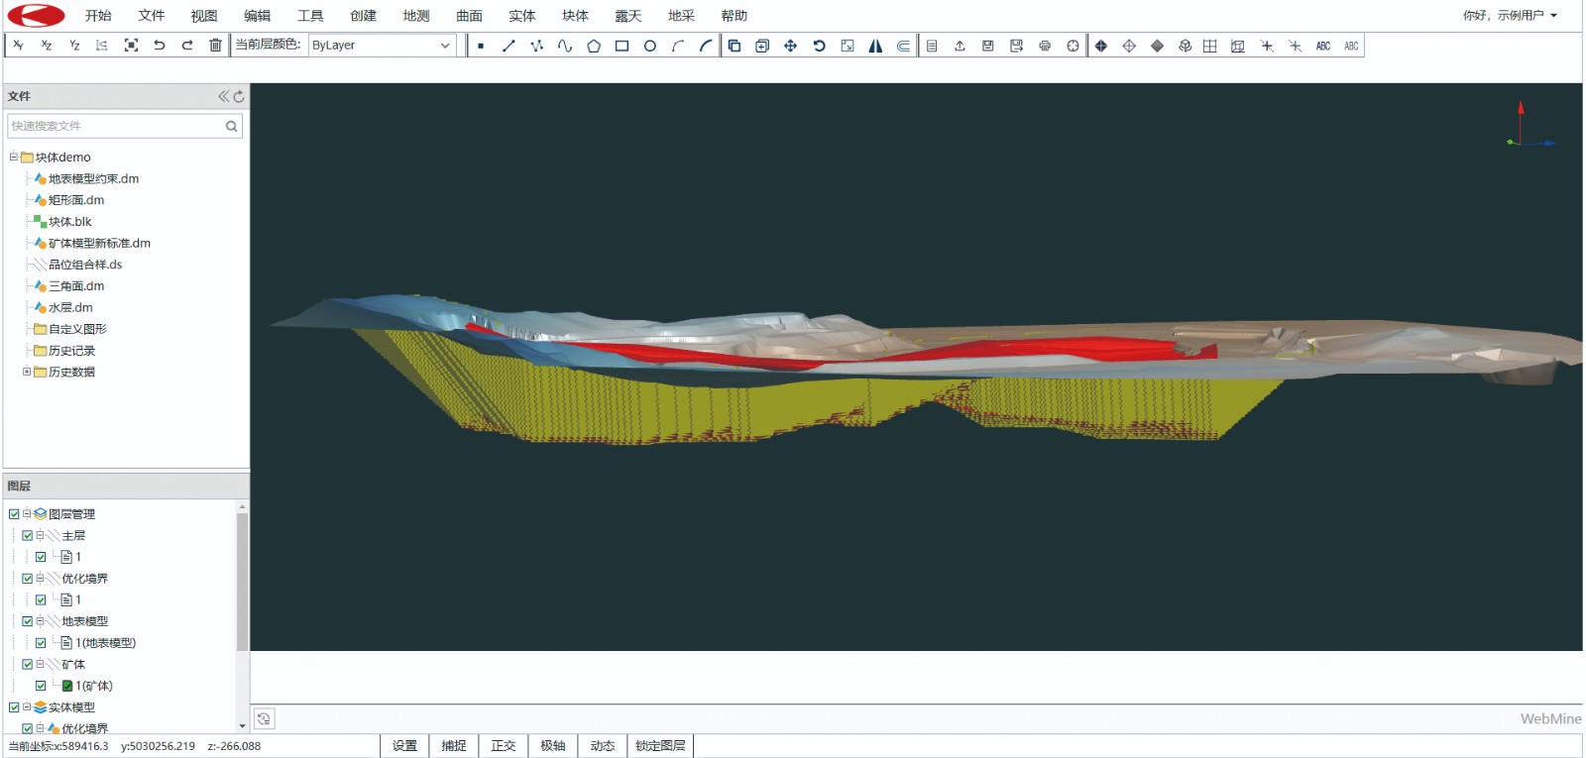Click the 设置 status bar button
Viewport: 1586px width, 758px height.
pos(404,746)
